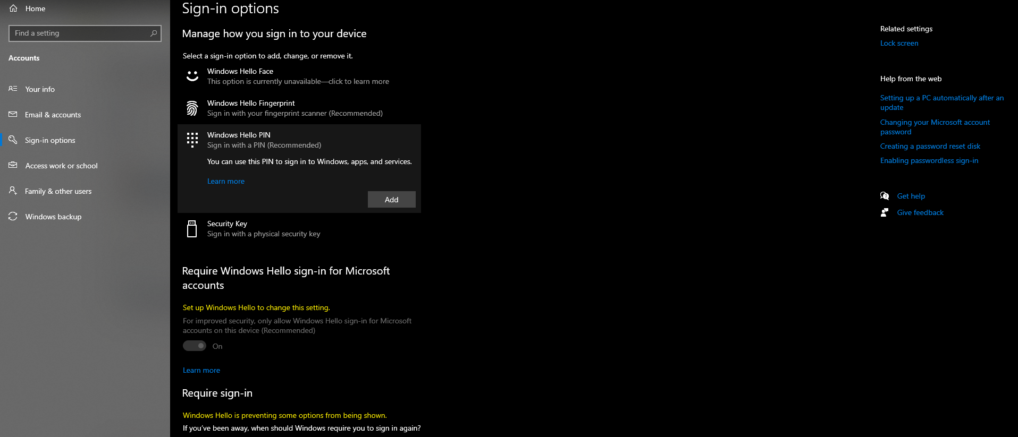
Task: Toggle the Windows Hello sign-in requirement switch
Action: tap(195, 346)
